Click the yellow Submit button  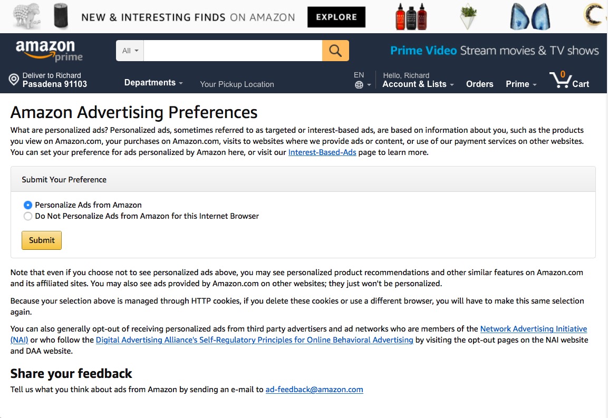42,240
